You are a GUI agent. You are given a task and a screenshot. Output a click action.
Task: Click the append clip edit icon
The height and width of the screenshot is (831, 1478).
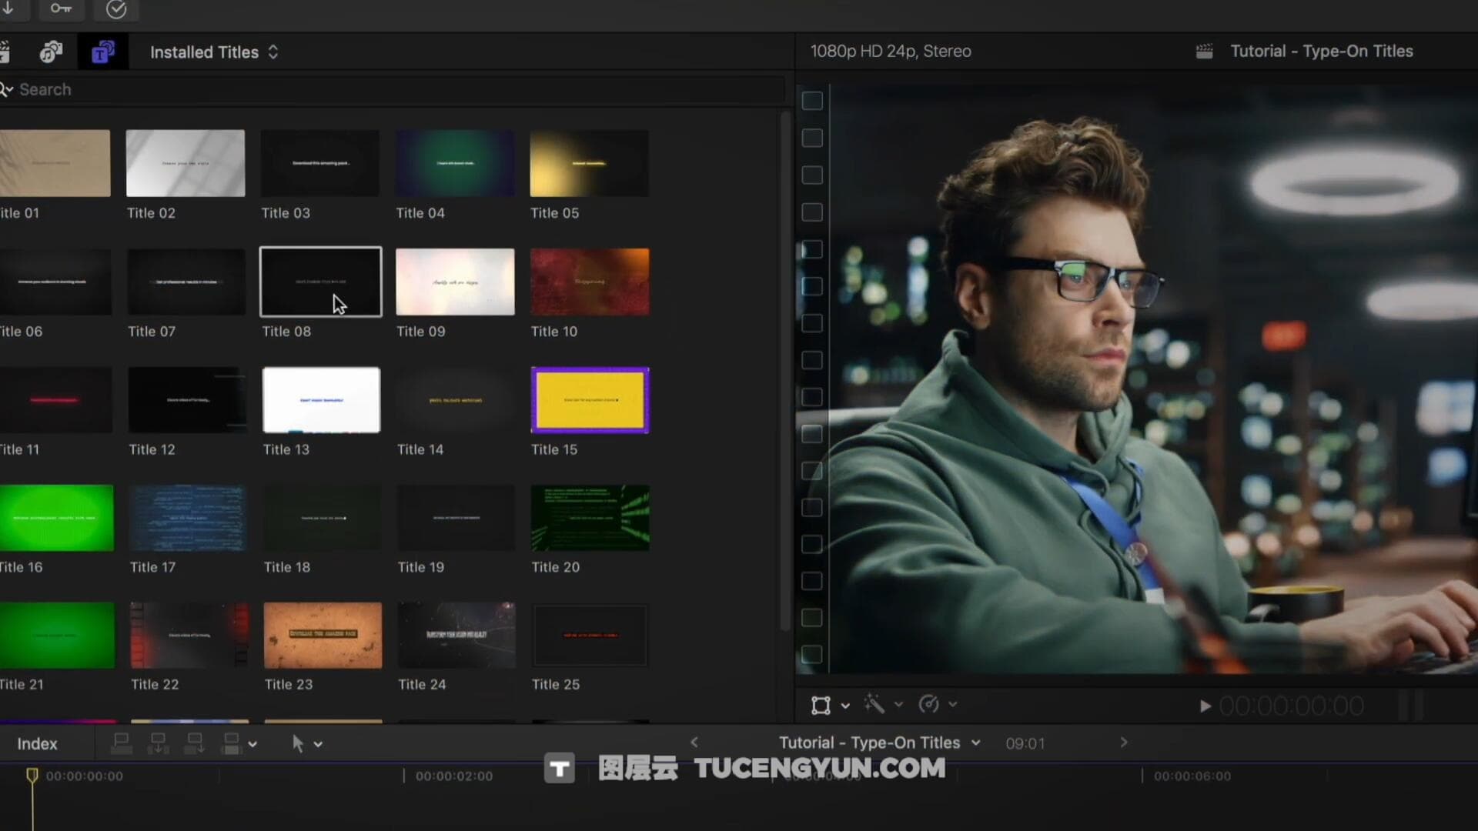[x=195, y=743]
